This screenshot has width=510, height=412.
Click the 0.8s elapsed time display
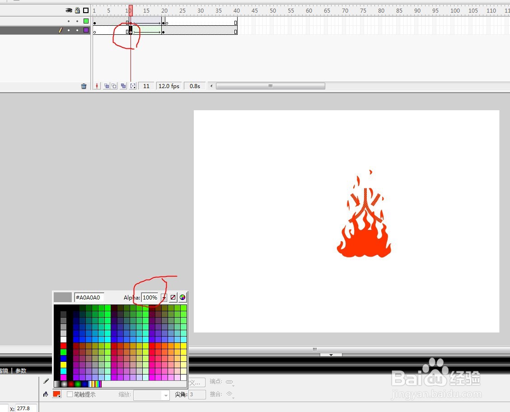(x=195, y=86)
